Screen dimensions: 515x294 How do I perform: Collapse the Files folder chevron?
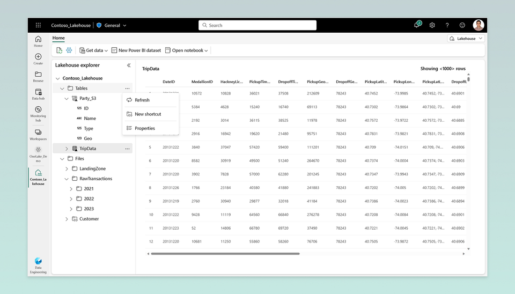(62, 159)
